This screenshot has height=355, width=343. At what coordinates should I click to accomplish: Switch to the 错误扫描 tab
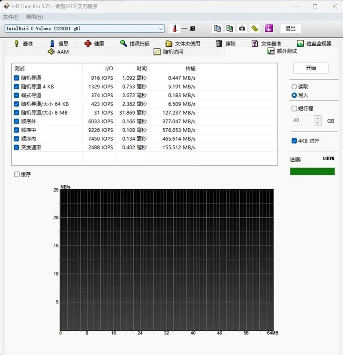click(135, 43)
